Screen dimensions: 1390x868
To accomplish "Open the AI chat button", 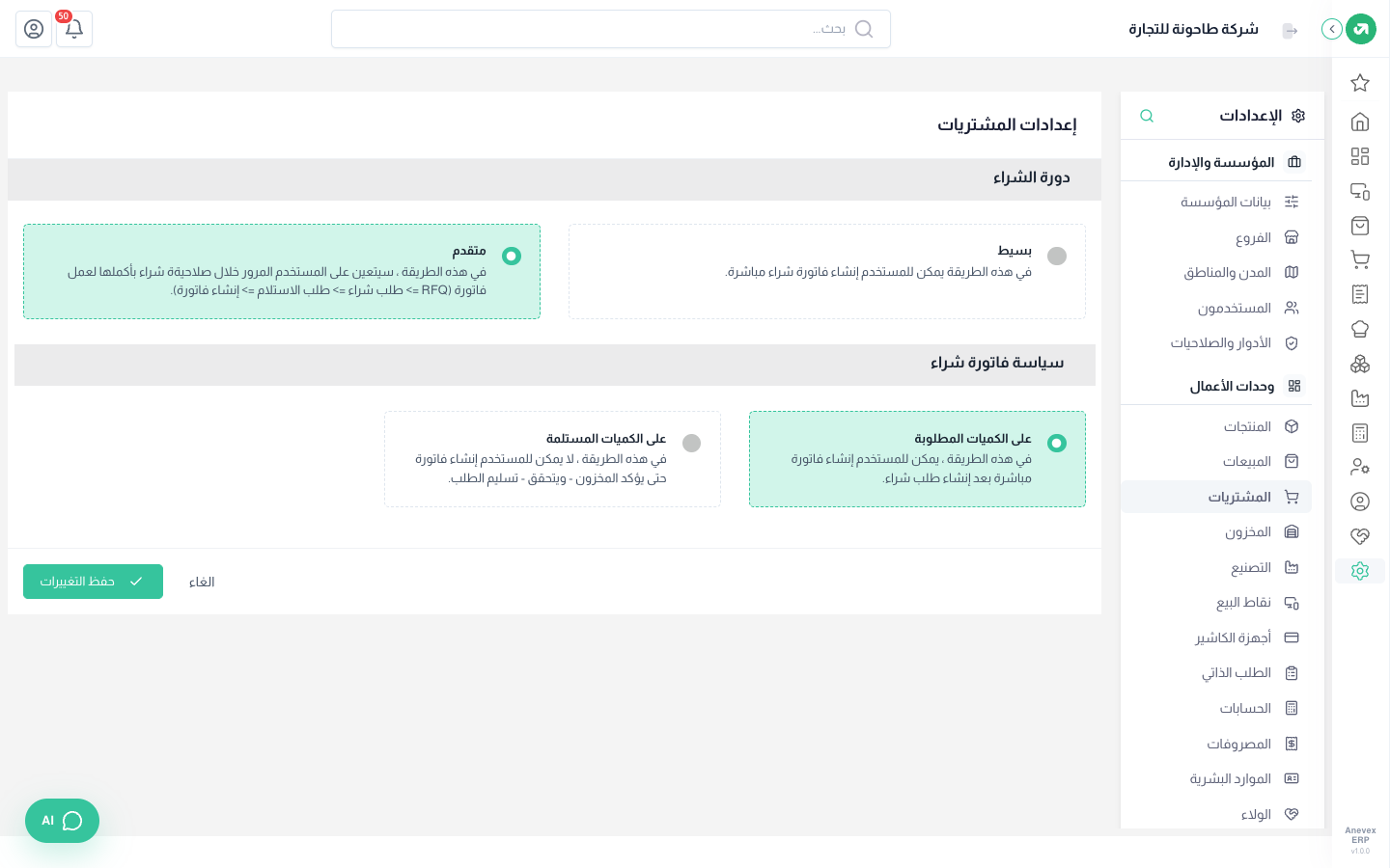I will 62,821.
